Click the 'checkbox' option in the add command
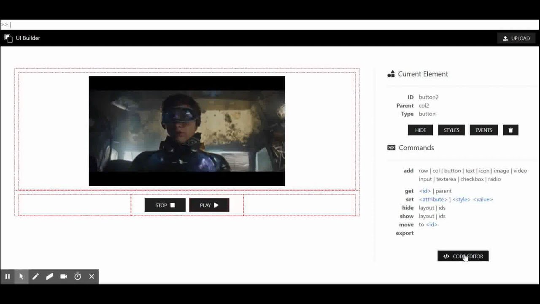540x304 pixels. point(472,179)
